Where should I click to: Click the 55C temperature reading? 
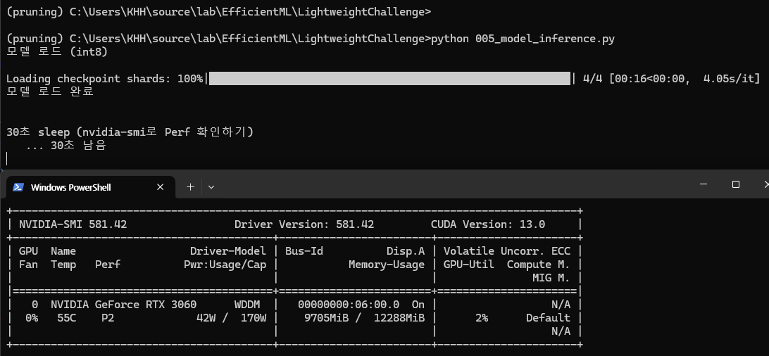click(x=67, y=318)
